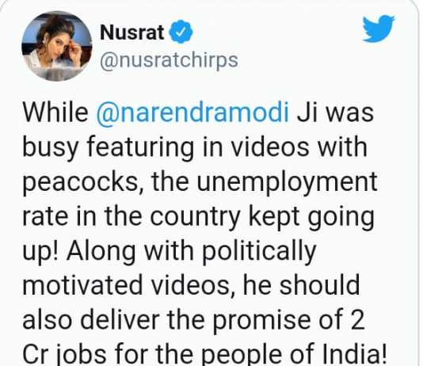The image size is (423, 366).
Task: Click the word "should" in the tweet
Action: pyautogui.click(x=320, y=285)
